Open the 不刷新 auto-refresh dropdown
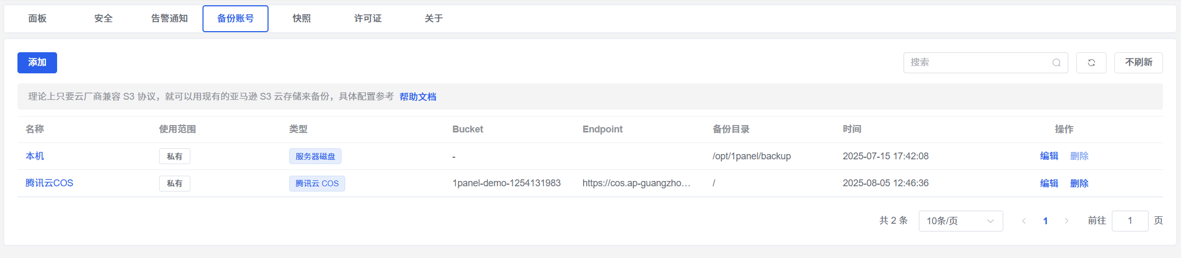 [x=1139, y=63]
